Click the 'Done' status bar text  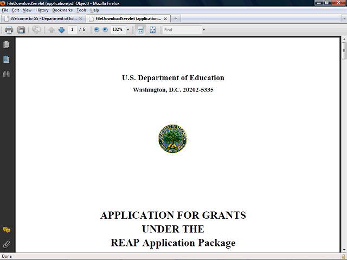tap(7, 256)
